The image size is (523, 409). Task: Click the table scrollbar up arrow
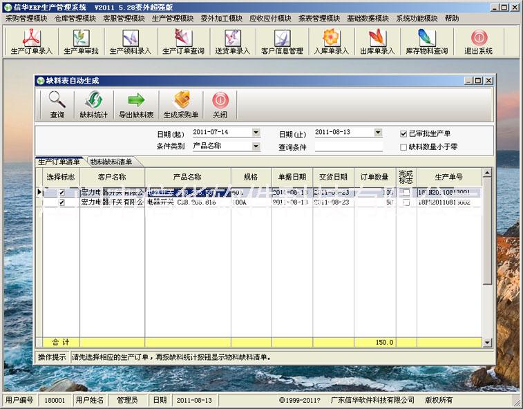pos(487,173)
